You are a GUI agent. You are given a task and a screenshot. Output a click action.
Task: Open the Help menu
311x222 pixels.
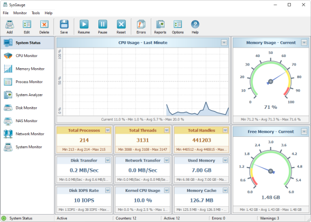point(49,13)
